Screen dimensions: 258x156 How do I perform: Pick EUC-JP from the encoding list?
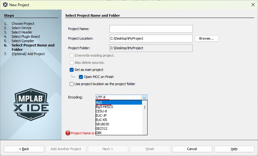pos(118,115)
